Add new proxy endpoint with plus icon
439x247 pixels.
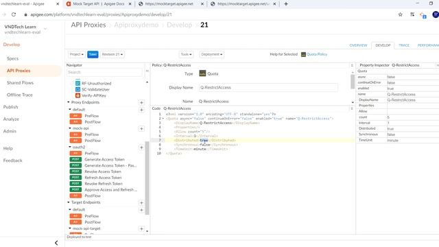[x=141, y=103]
